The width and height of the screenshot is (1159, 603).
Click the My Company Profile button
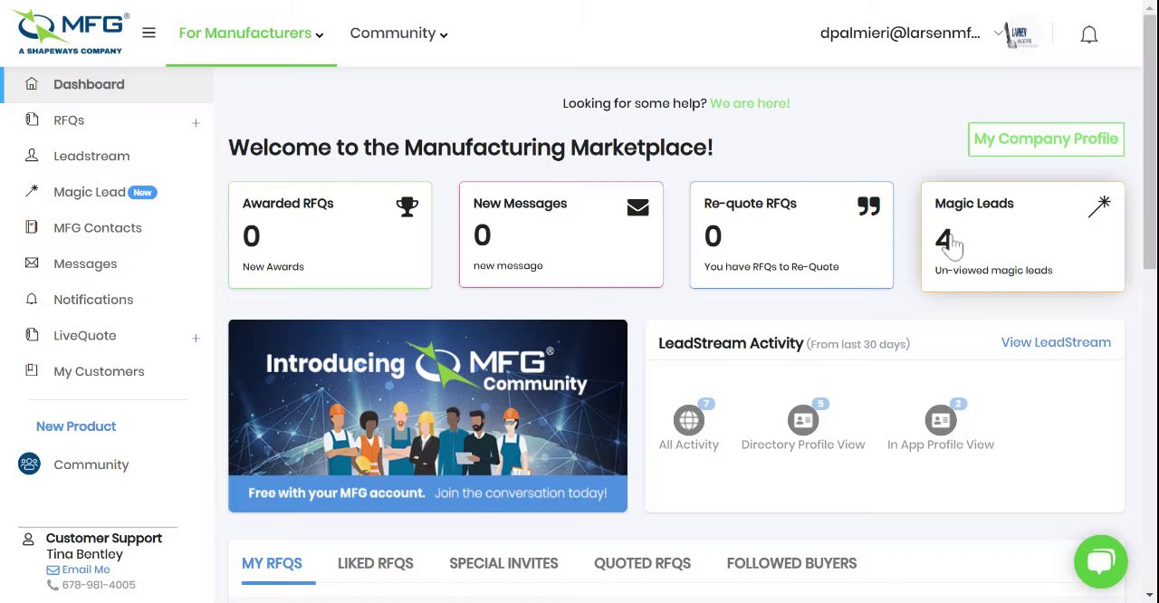point(1046,139)
